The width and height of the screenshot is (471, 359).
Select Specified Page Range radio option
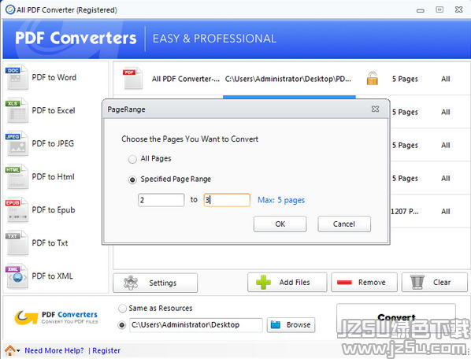click(132, 179)
